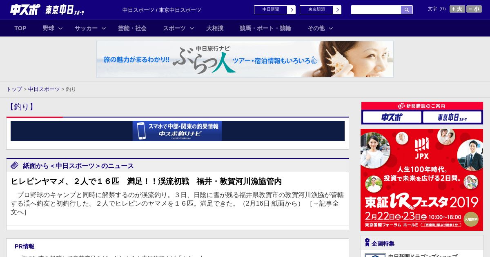Click the newspaper icon beside 紙面から heading
This screenshot has width=490, height=257.
(15, 165)
